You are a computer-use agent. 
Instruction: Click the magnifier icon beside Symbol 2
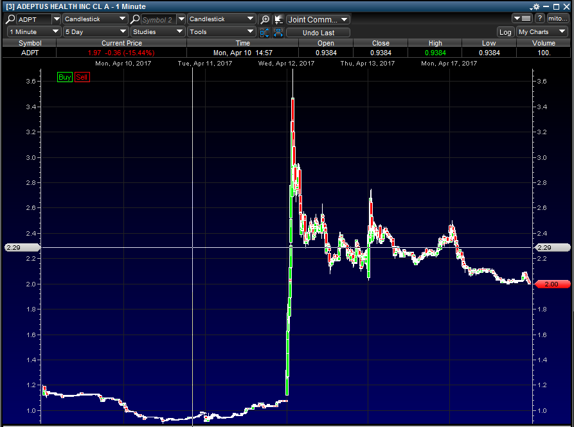[x=135, y=19]
